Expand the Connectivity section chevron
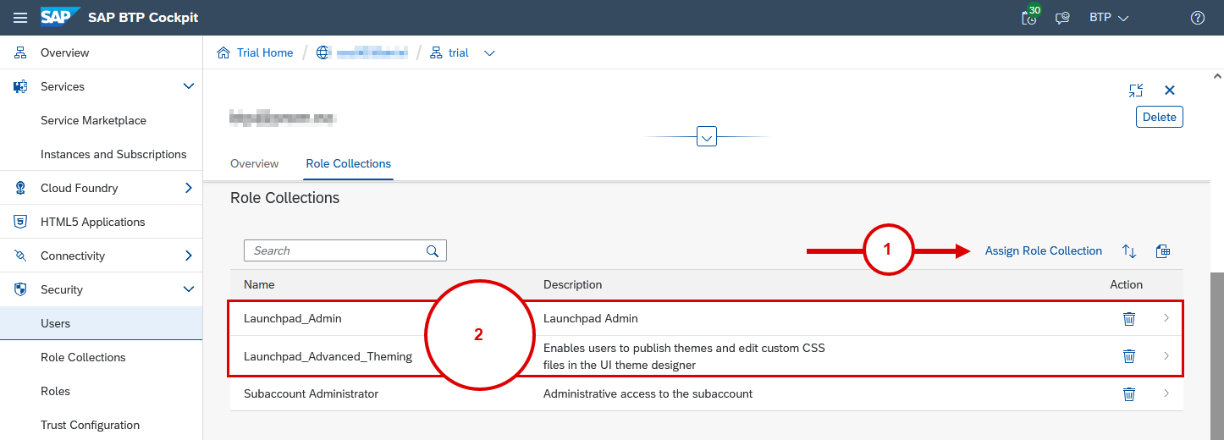The image size is (1224, 440). 189,256
